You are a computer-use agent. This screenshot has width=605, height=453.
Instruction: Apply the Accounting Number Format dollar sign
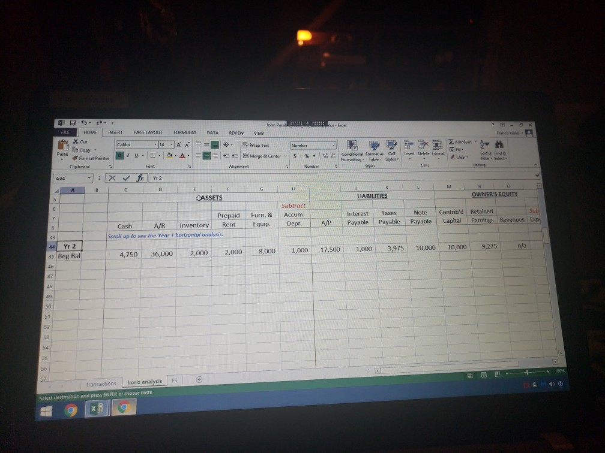(x=295, y=155)
